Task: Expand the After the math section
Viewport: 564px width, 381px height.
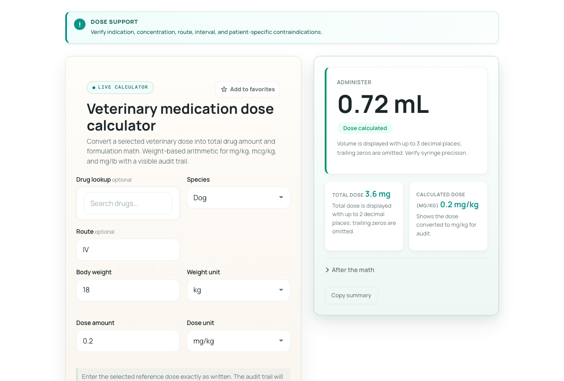Action: [x=350, y=270]
